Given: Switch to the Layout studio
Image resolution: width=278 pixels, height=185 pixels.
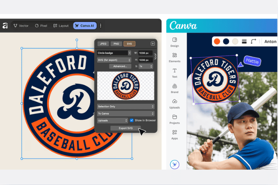Looking at the screenshot, I should click(61, 26).
